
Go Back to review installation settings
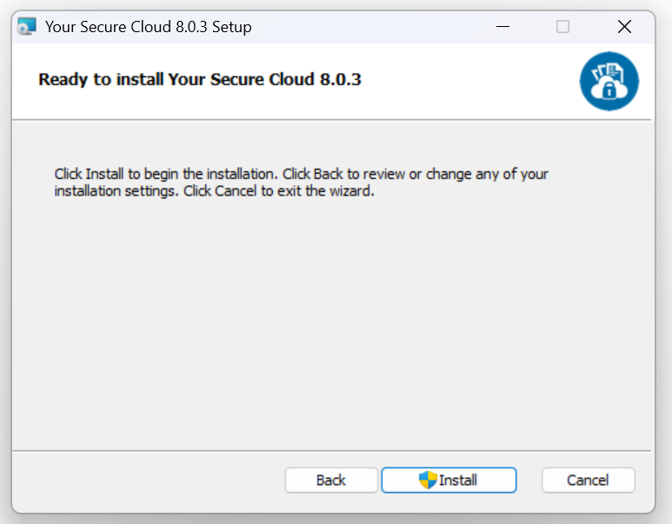point(331,480)
